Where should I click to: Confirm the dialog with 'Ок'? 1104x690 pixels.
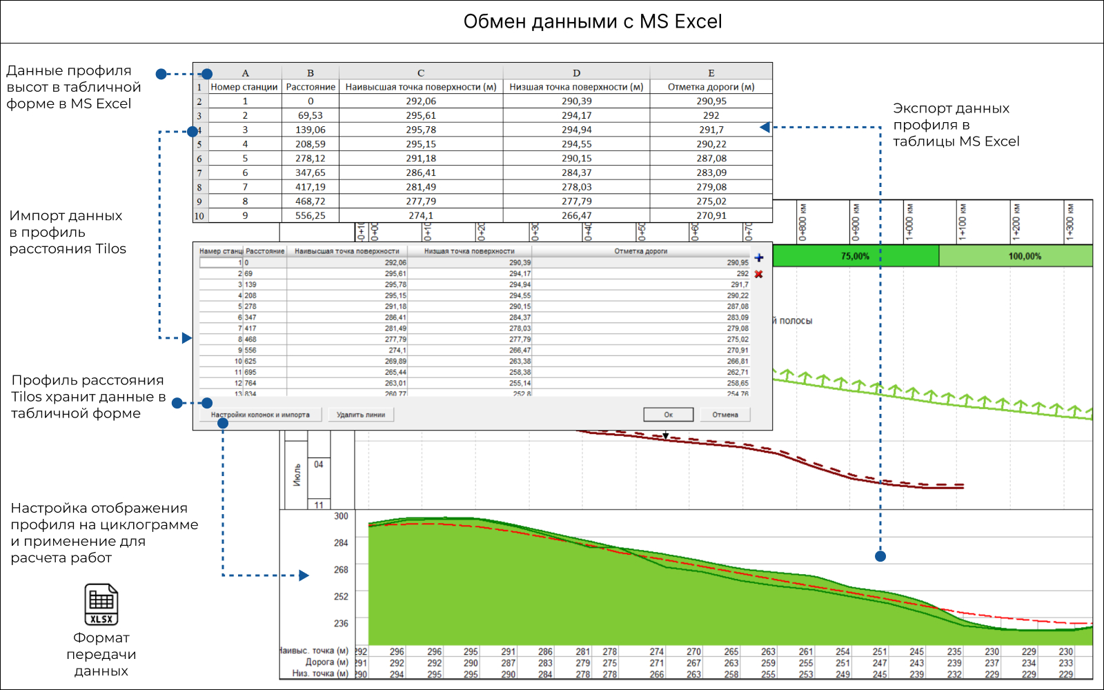point(669,415)
